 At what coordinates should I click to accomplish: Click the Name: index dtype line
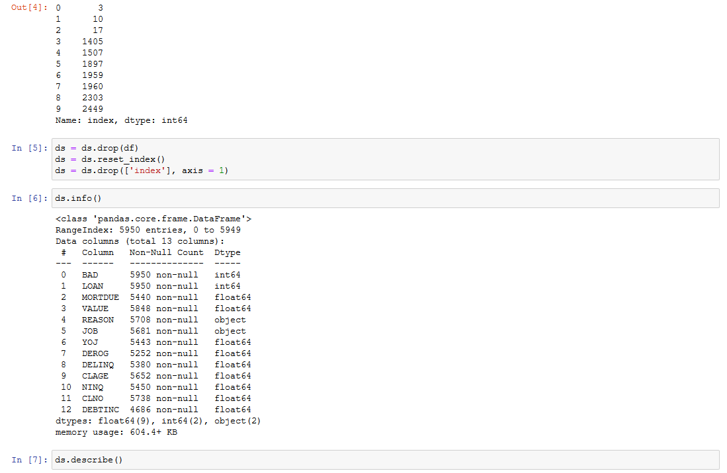click(120, 120)
